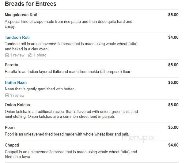Viewport: 193px width, 163px height.
Task: Select the Chapati item title
Action: tap(12, 145)
